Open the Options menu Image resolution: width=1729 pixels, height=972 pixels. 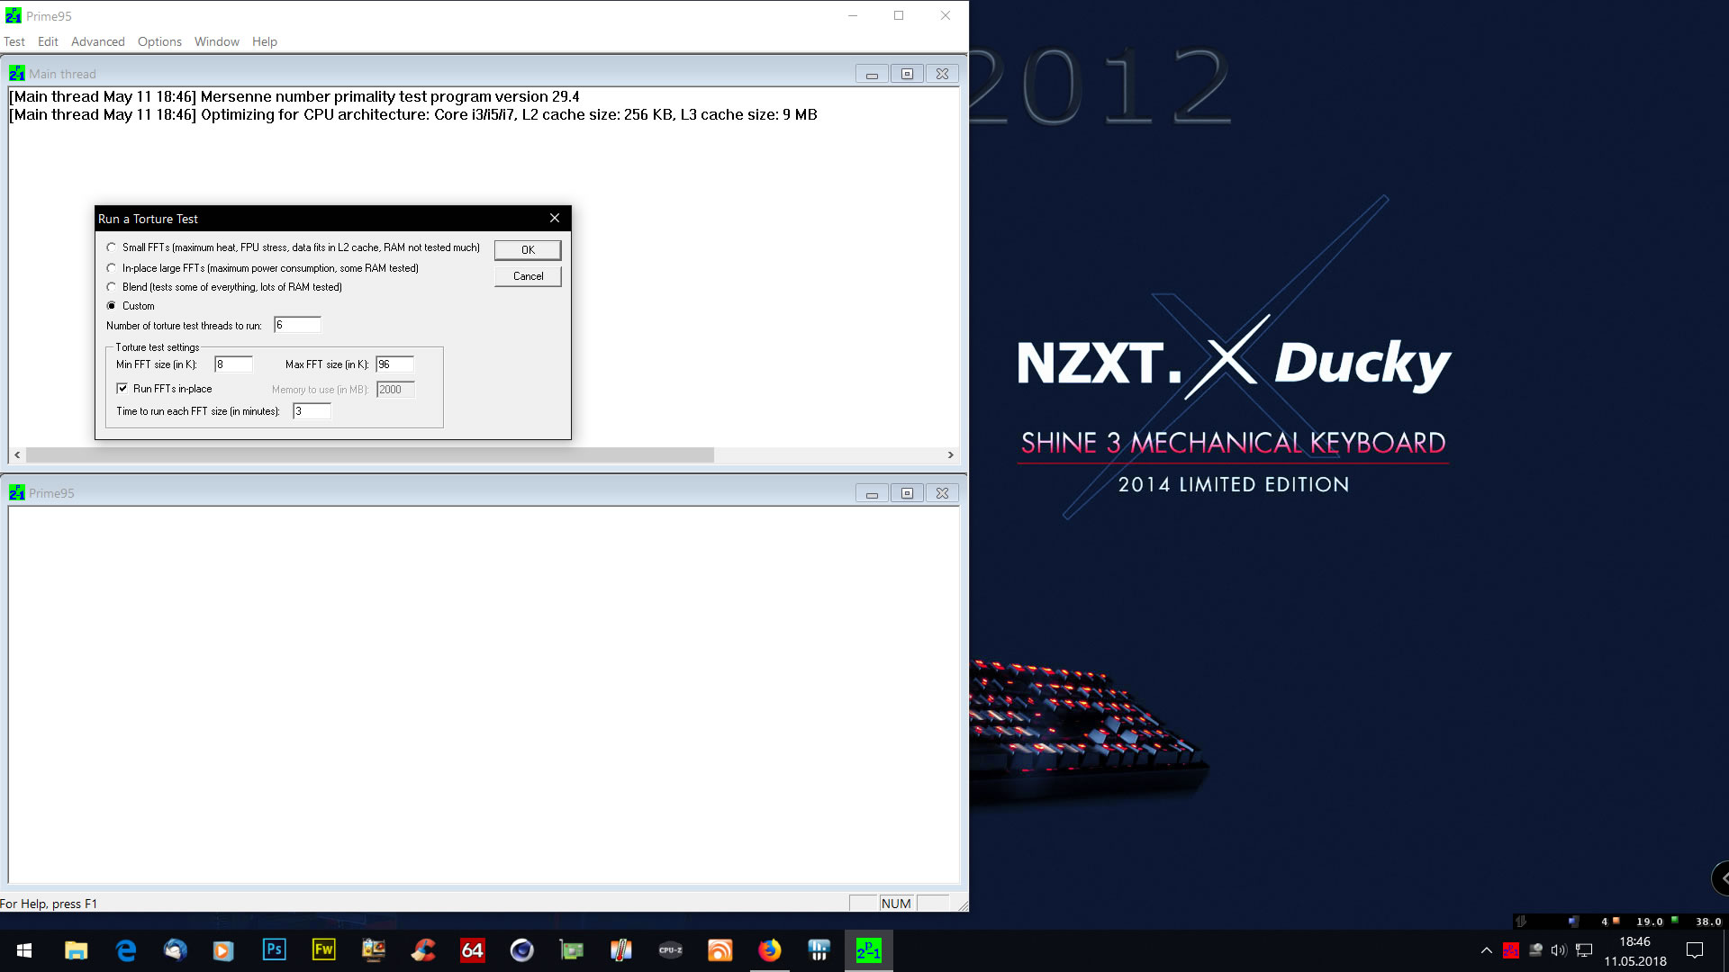[x=159, y=41]
